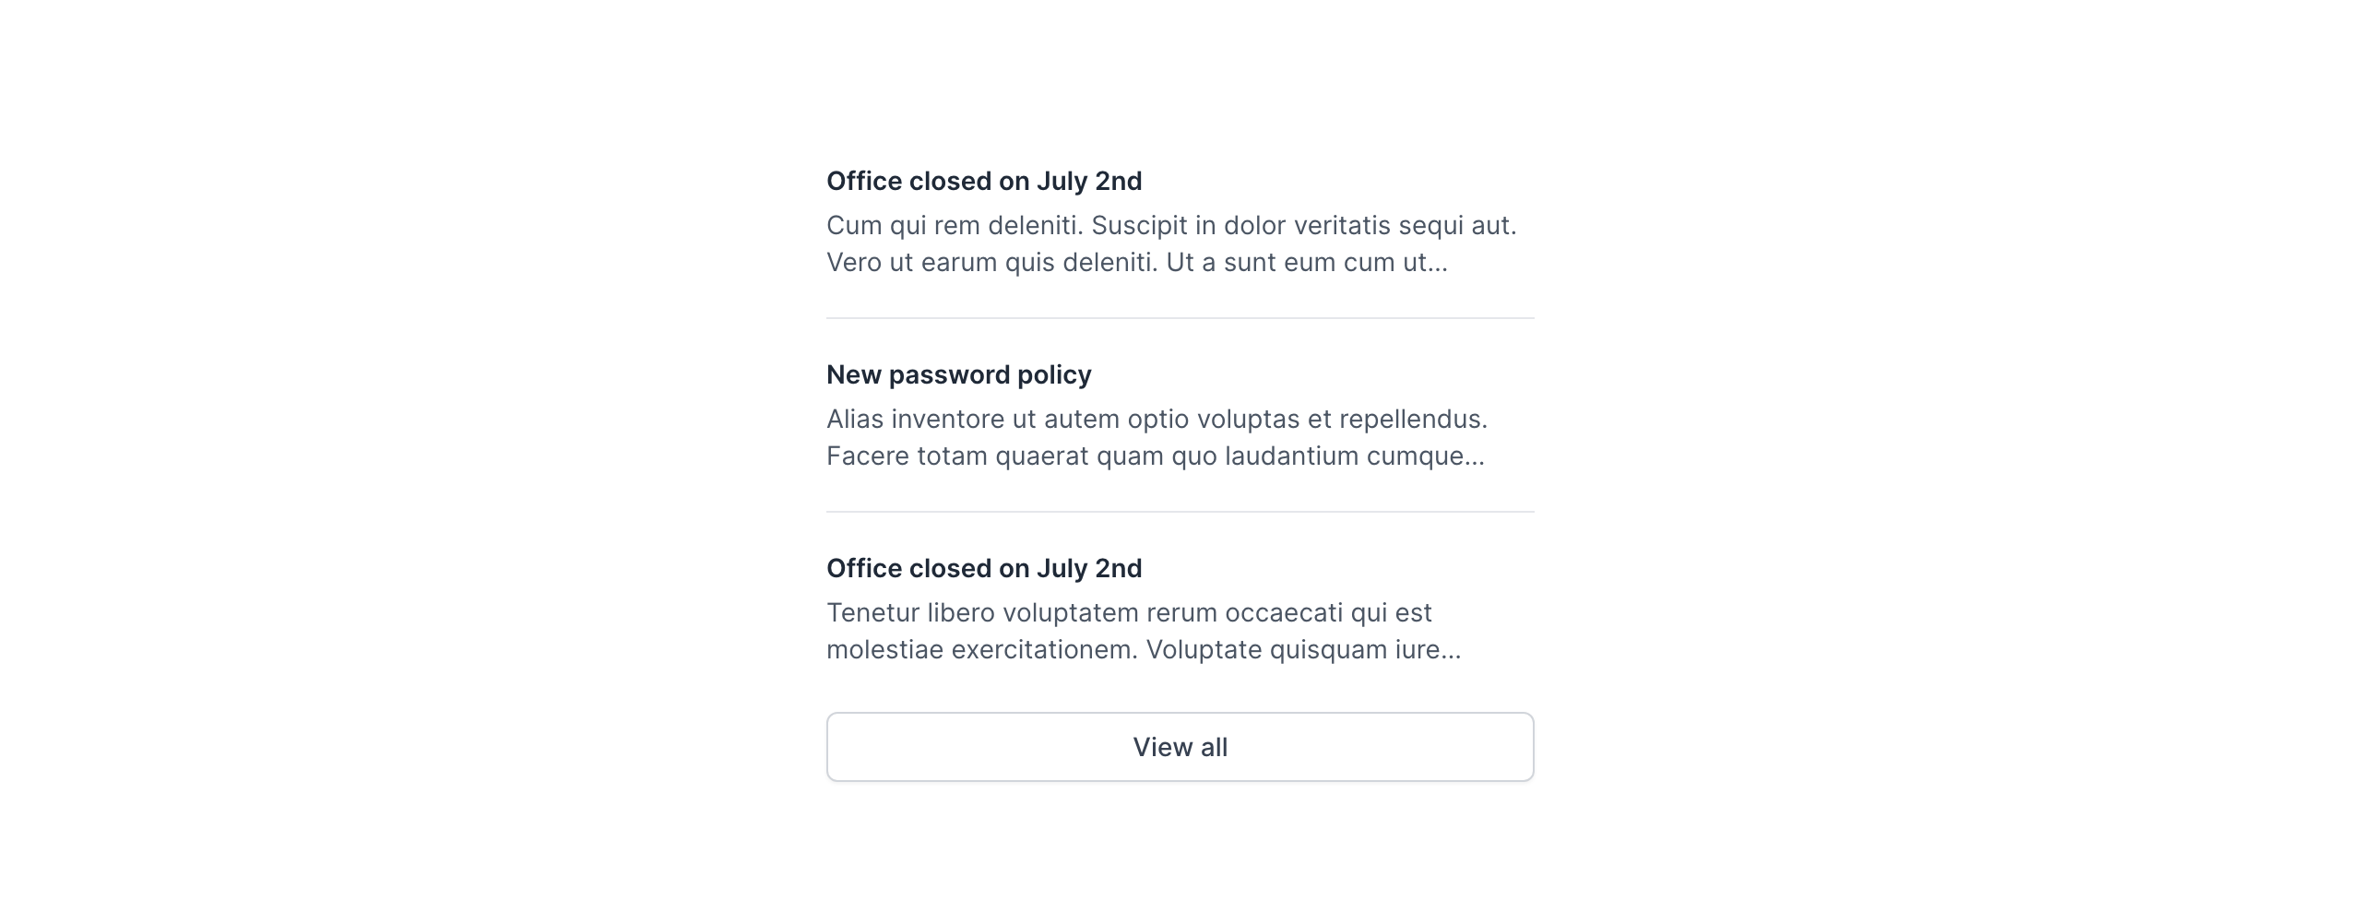Click the divider line below "laudantium cumque..." text
2361x900 pixels.
coord(1180,512)
